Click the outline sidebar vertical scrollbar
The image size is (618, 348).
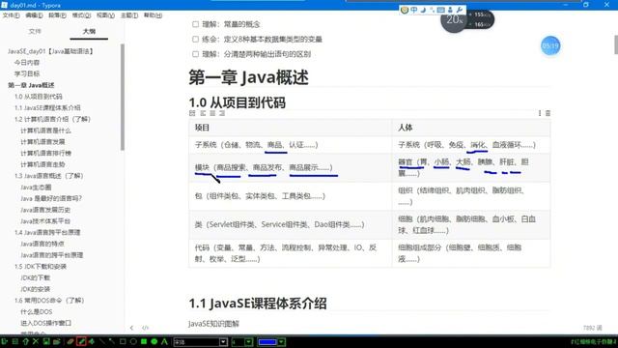point(123,97)
